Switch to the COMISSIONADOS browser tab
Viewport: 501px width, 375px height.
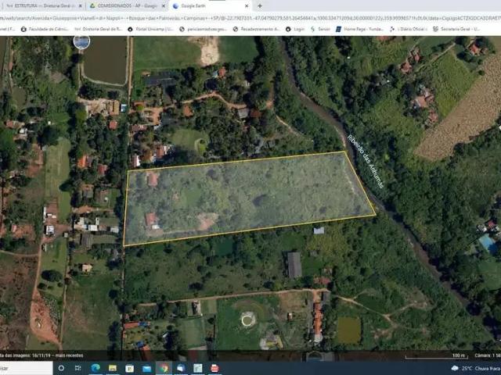tap(125, 5)
